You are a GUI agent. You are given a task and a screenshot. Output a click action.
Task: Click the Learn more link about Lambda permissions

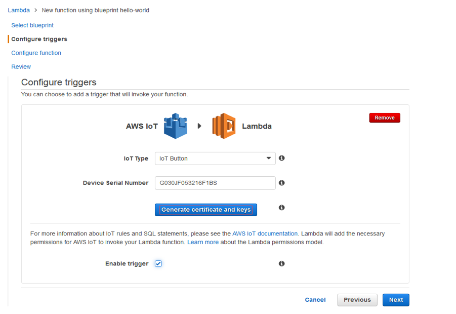pyautogui.click(x=203, y=242)
